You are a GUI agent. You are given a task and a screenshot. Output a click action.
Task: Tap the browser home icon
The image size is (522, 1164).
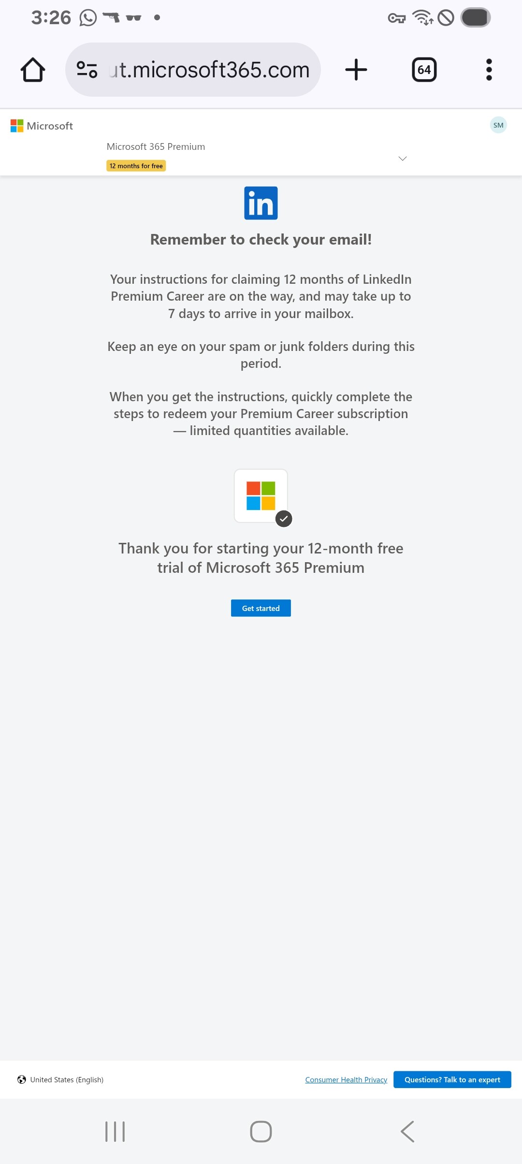click(x=33, y=70)
